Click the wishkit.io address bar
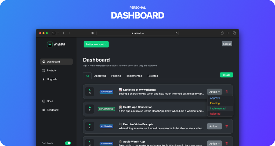 coord(137,33)
